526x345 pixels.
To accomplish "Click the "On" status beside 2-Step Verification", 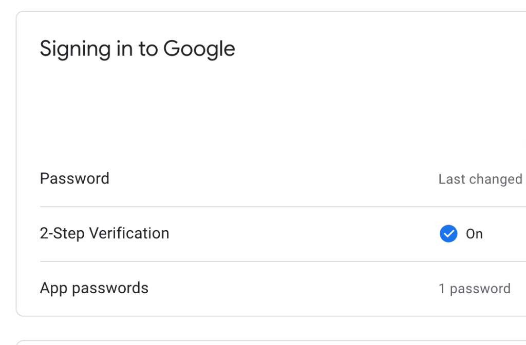I will click(474, 234).
